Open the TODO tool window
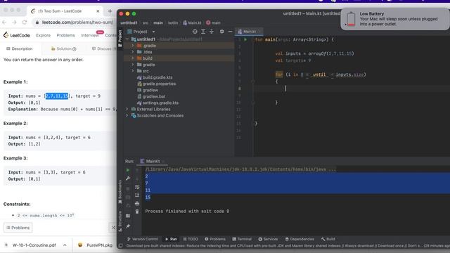 (x=191, y=239)
